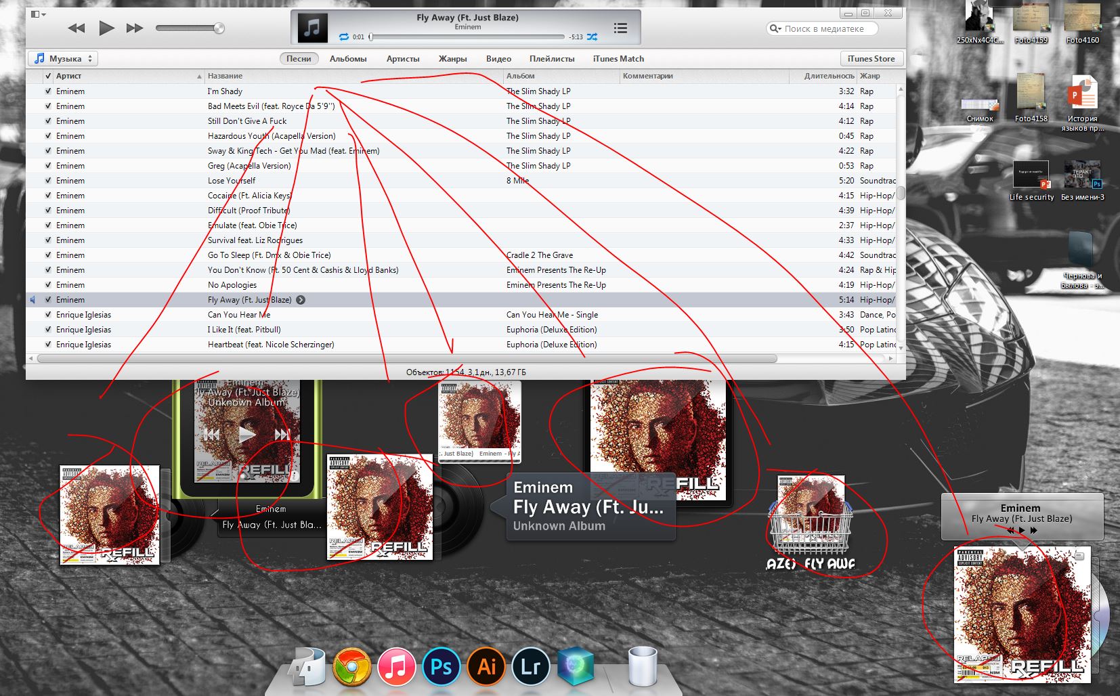
Task: Launch Photoshop from the dock
Action: click(x=441, y=667)
